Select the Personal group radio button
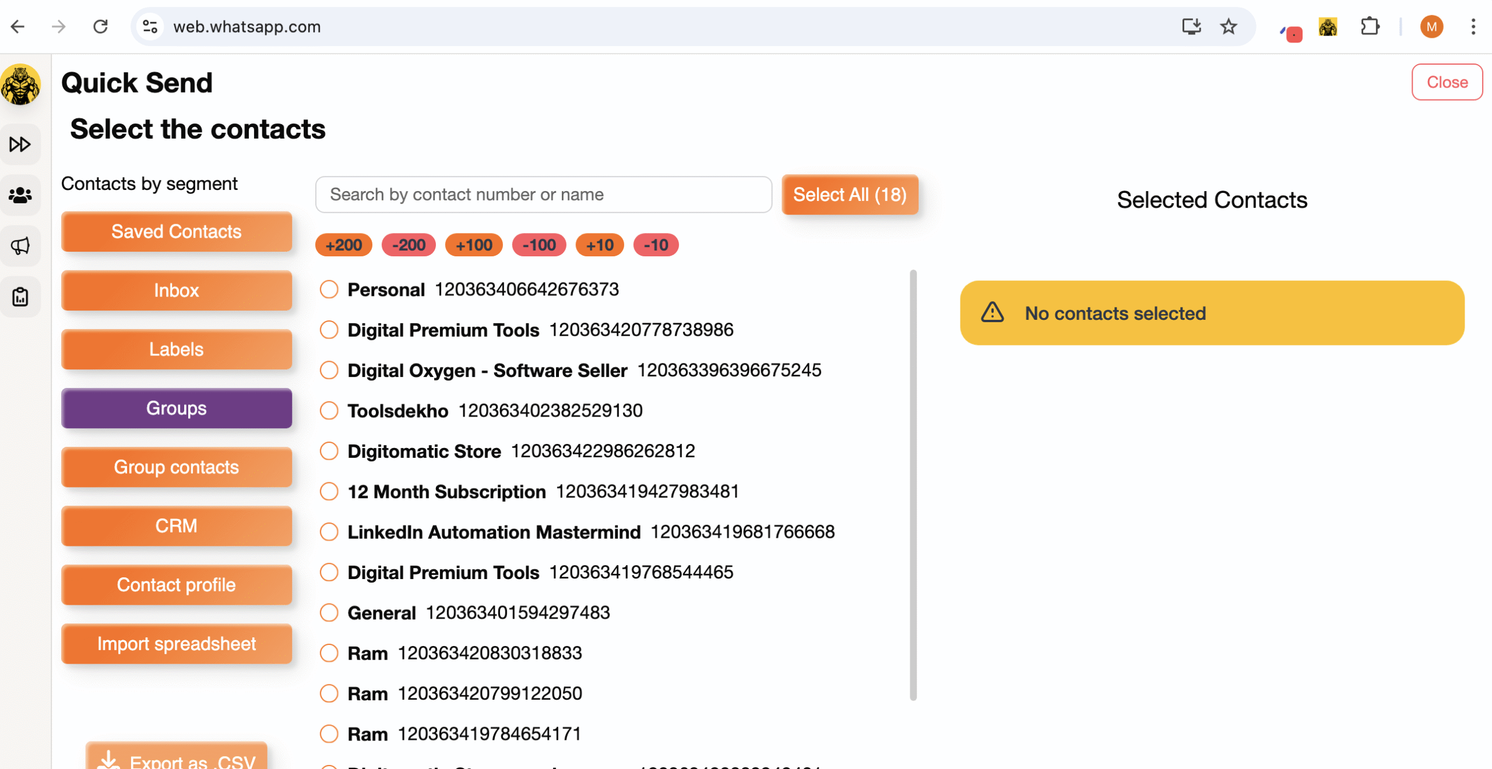Image resolution: width=1492 pixels, height=769 pixels. click(x=329, y=290)
